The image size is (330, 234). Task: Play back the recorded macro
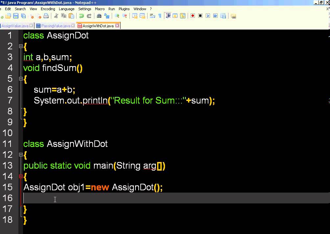208,16
